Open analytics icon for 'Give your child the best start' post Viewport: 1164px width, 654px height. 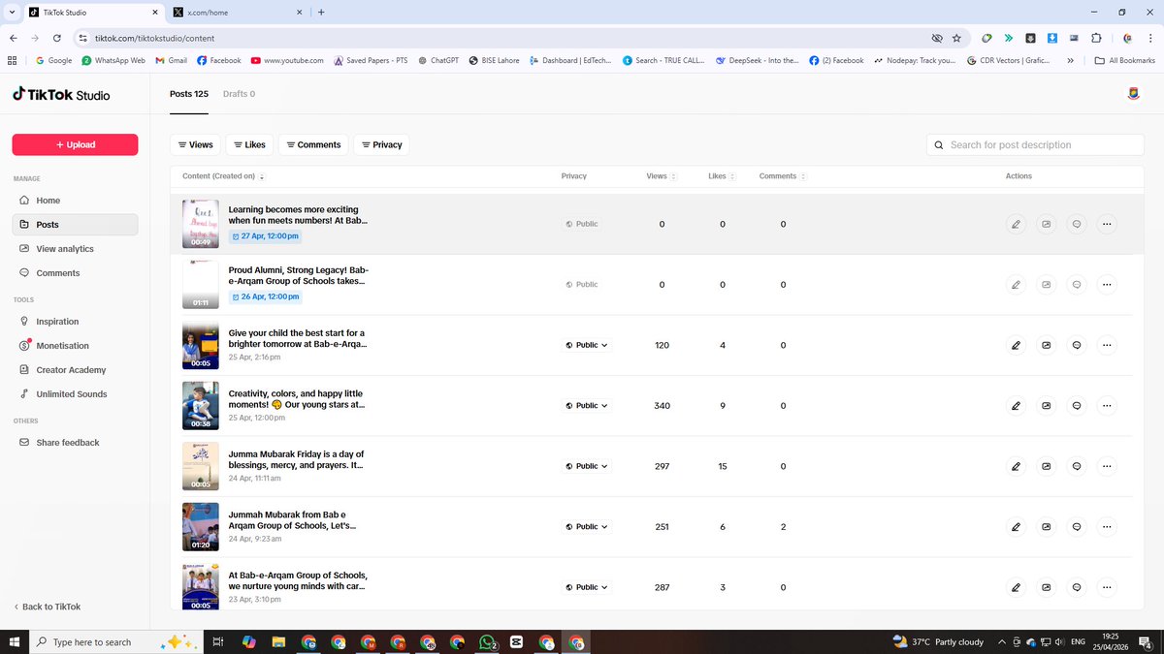click(1046, 345)
